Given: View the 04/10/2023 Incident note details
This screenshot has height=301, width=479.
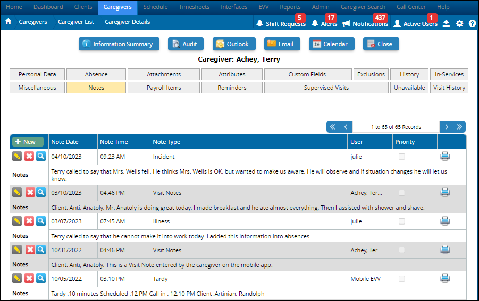Looking at the screenshot, I should pos(41,156).
